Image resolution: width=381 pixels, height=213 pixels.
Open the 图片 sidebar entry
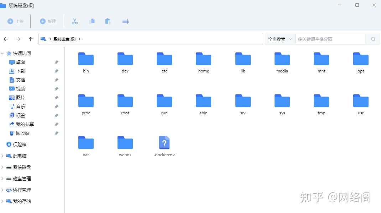point(19,98)
